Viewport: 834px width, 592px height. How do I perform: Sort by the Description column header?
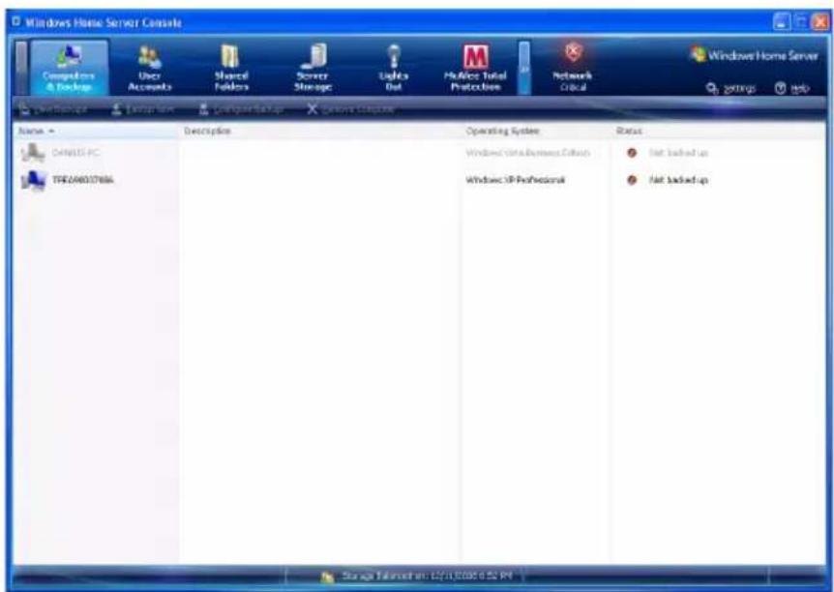point(320,131)
